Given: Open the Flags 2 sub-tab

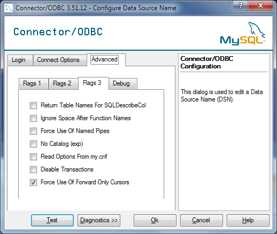Looking at the screenshot, I should [64, 83].
